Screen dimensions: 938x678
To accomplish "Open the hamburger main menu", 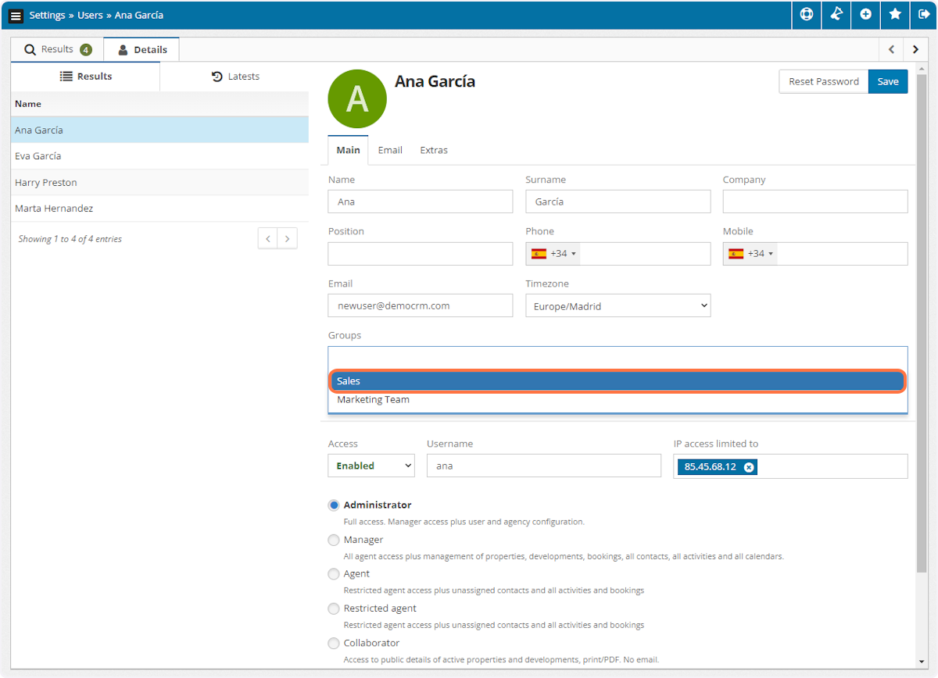I will pos(16,16).
